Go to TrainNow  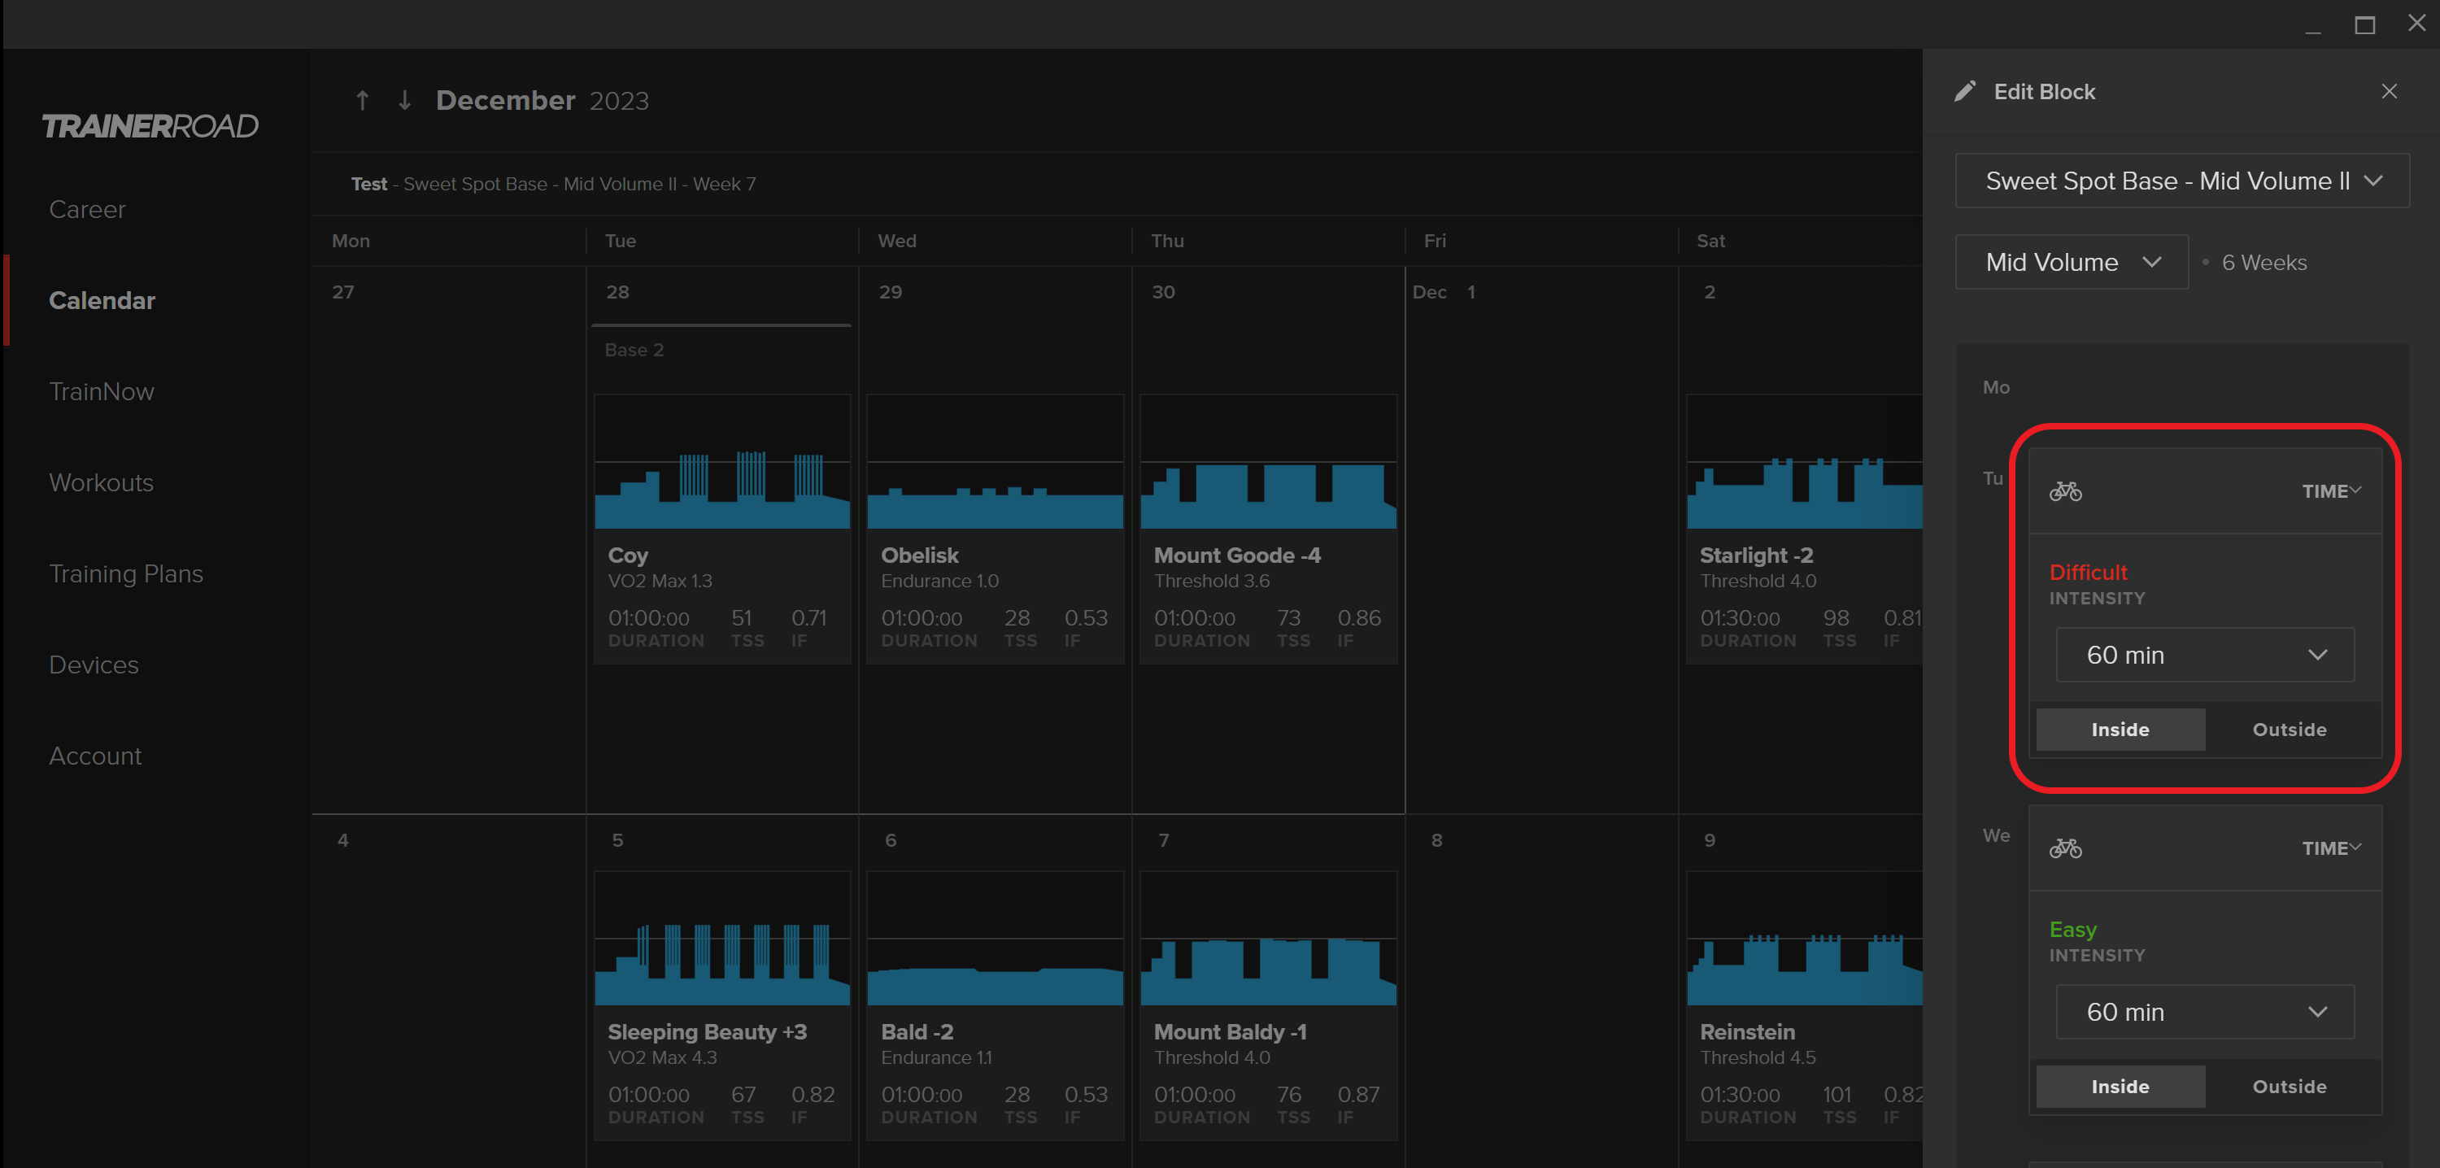[102, 391]
